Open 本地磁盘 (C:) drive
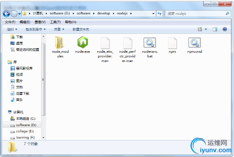This screenshot has width=234, height=157. pos(23,119)
